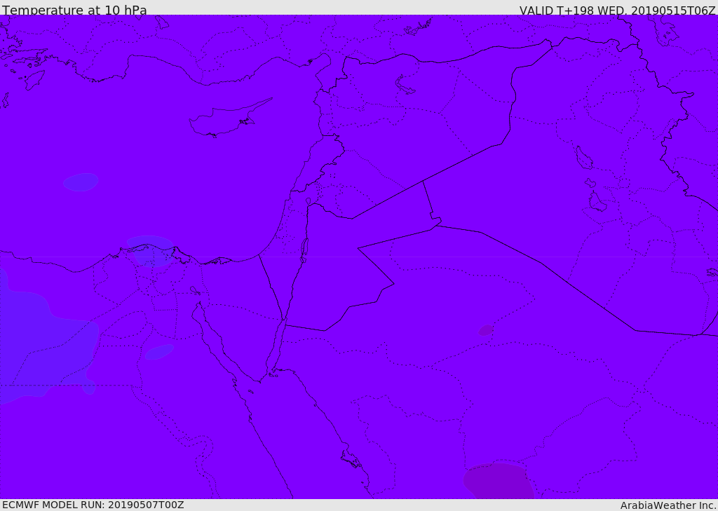
Task: Click the 'ArabiaWeather Inc.' credit text
Action: pyautogui.click(x=668, y=505)
